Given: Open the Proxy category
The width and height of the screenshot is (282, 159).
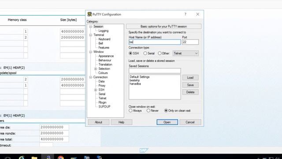Looking at the screenshot, I should tap(102, 86).
